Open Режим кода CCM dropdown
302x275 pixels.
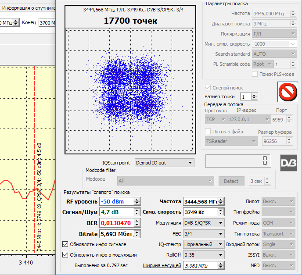click(x=278, y=223)
